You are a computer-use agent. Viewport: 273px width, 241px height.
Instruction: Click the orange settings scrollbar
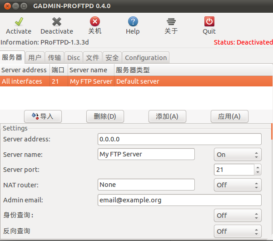[x=272, y=131]
